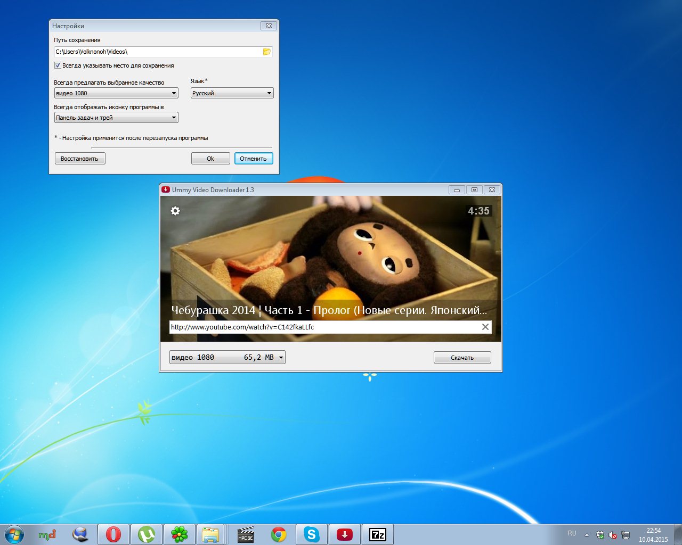This screenshot has width=682, height=545.
Task: Click the 4:35 duration label
Action: coord(478,211)
